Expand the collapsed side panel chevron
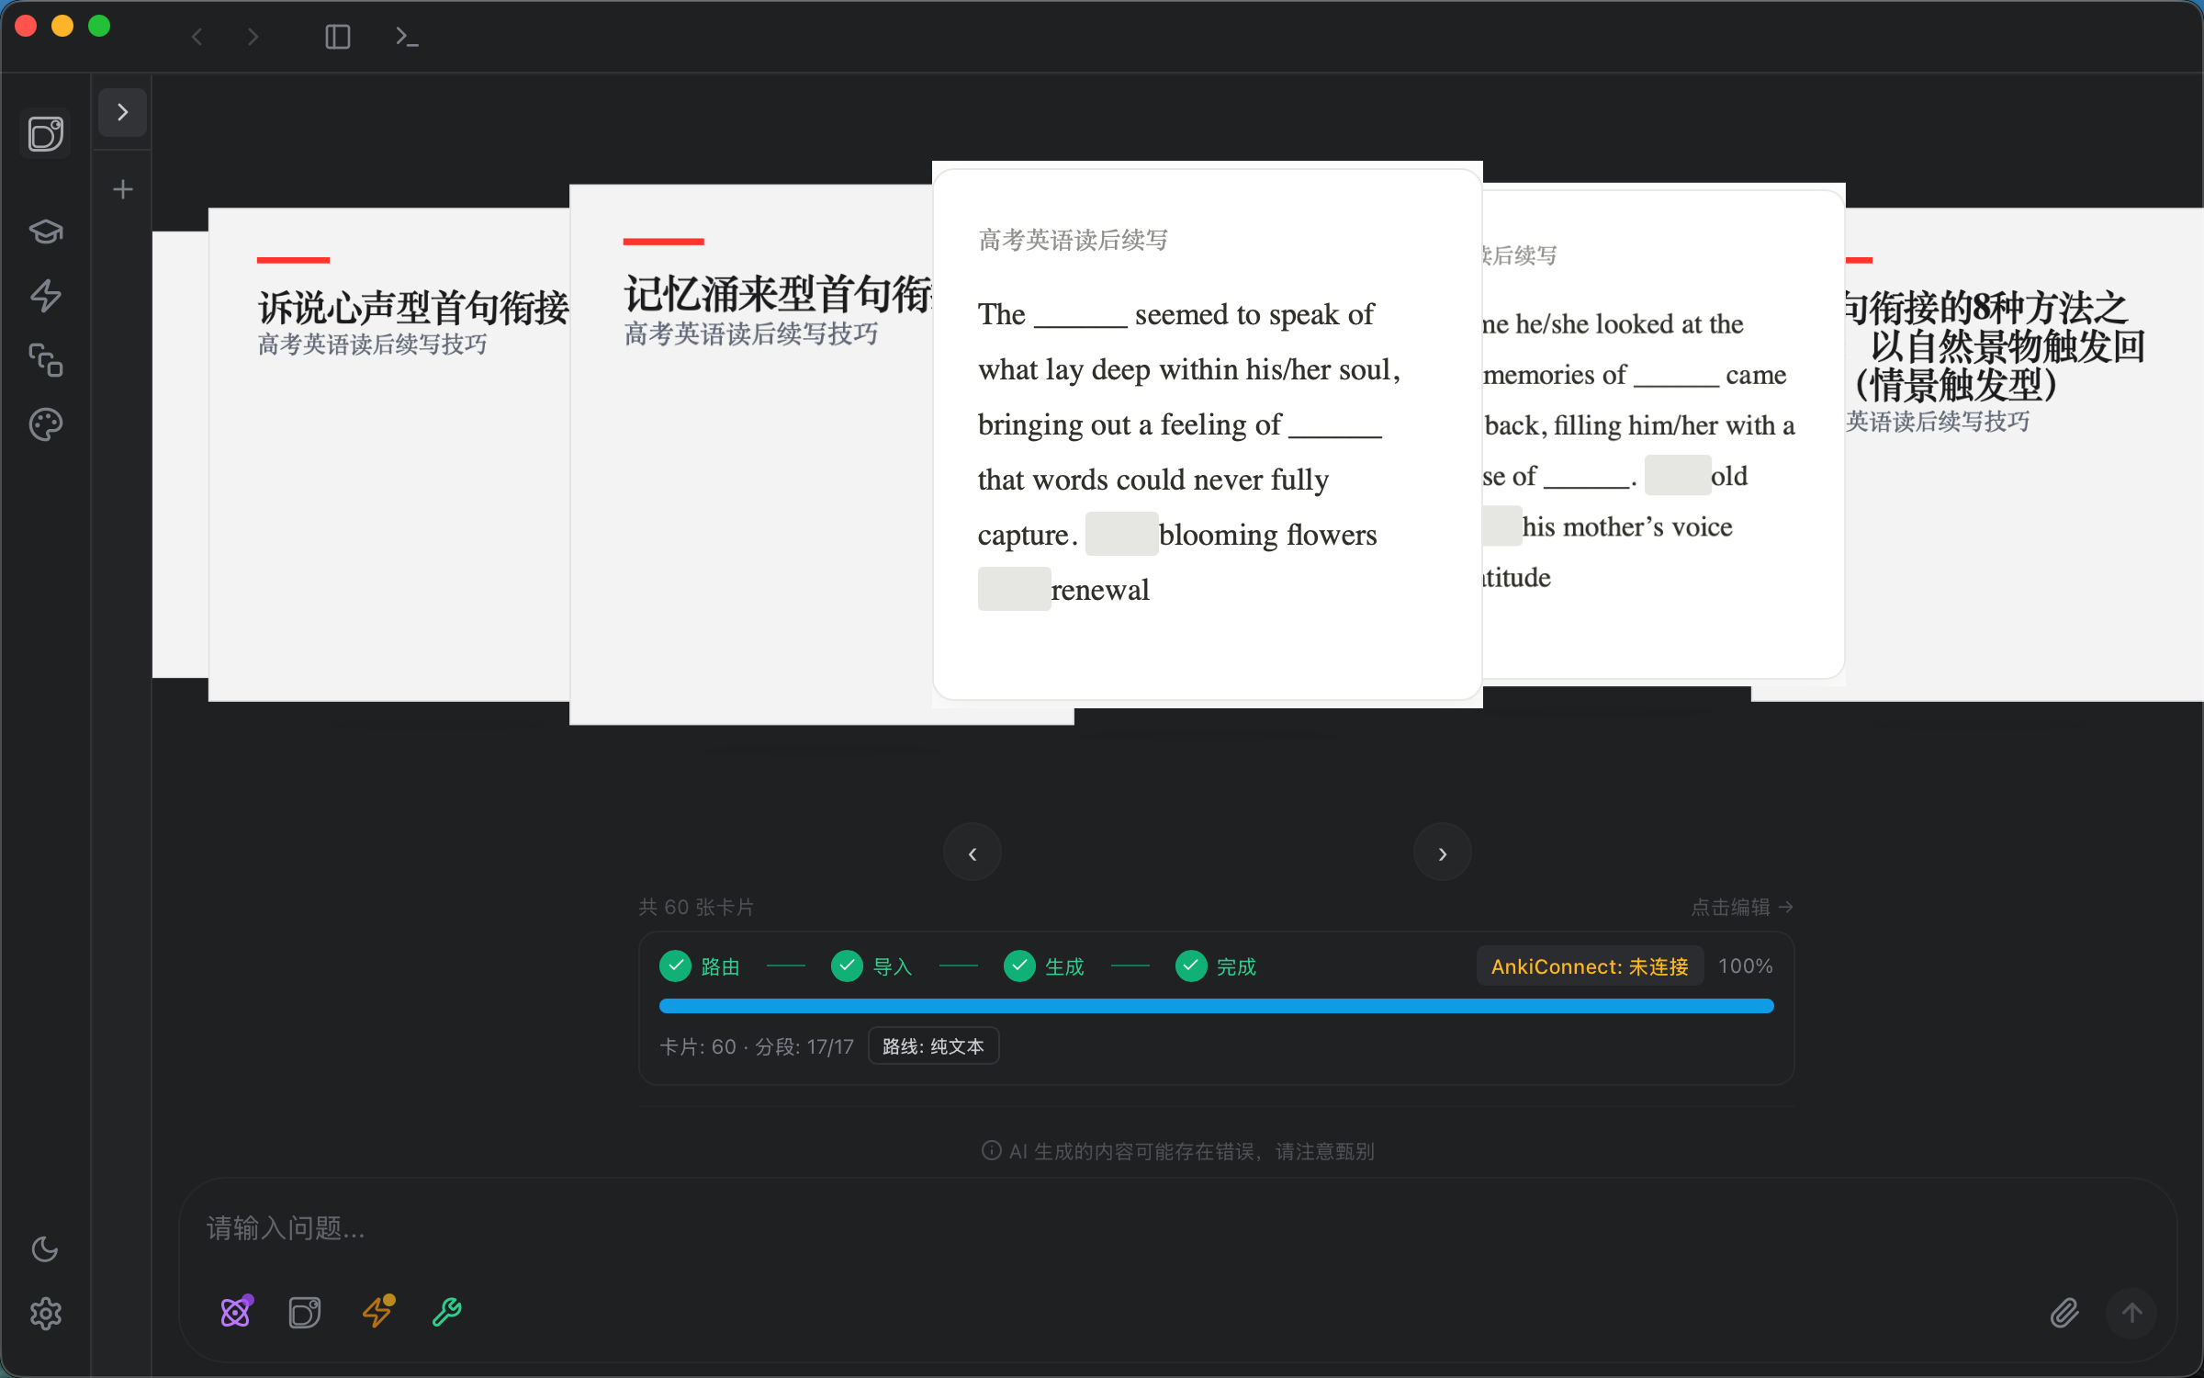This screenshot has height=1378, width=2204. click(x=122, y=112)
